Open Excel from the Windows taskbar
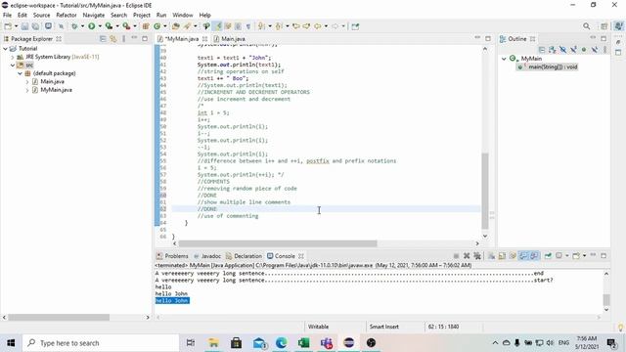The image size is (626, 352). 304,343
